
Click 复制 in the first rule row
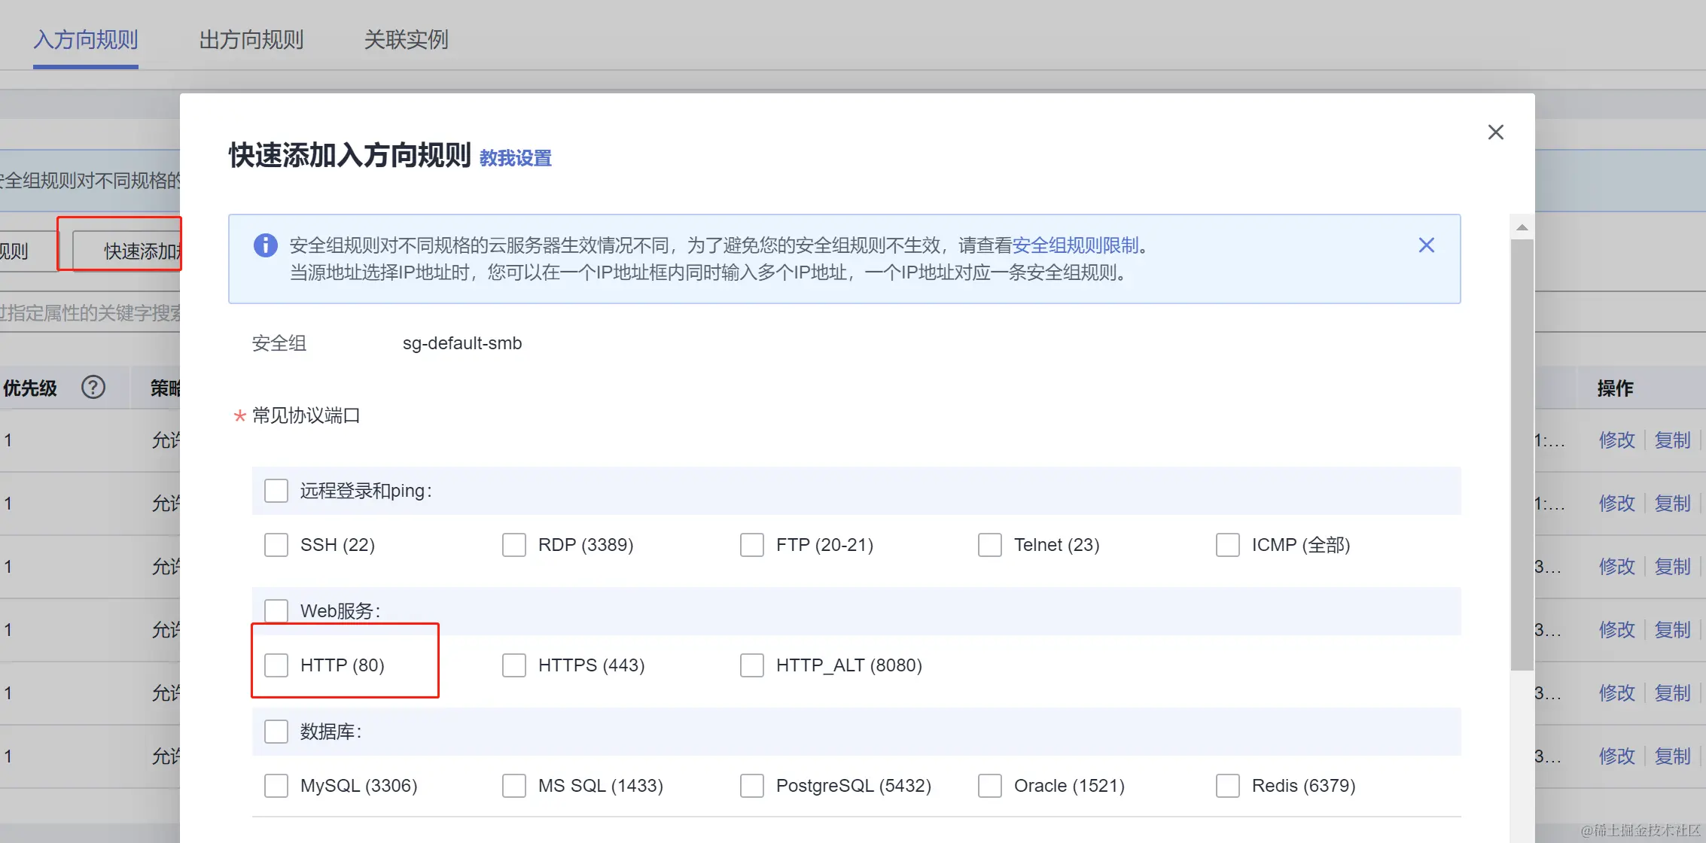pyautogui.click(x=1672, y=440)
